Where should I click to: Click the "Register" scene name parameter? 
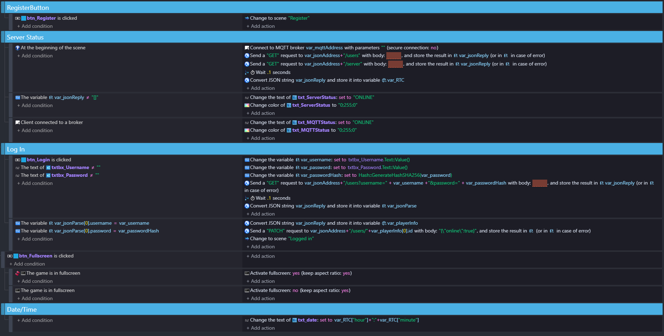pyautogui.click(x=299, y=18)
